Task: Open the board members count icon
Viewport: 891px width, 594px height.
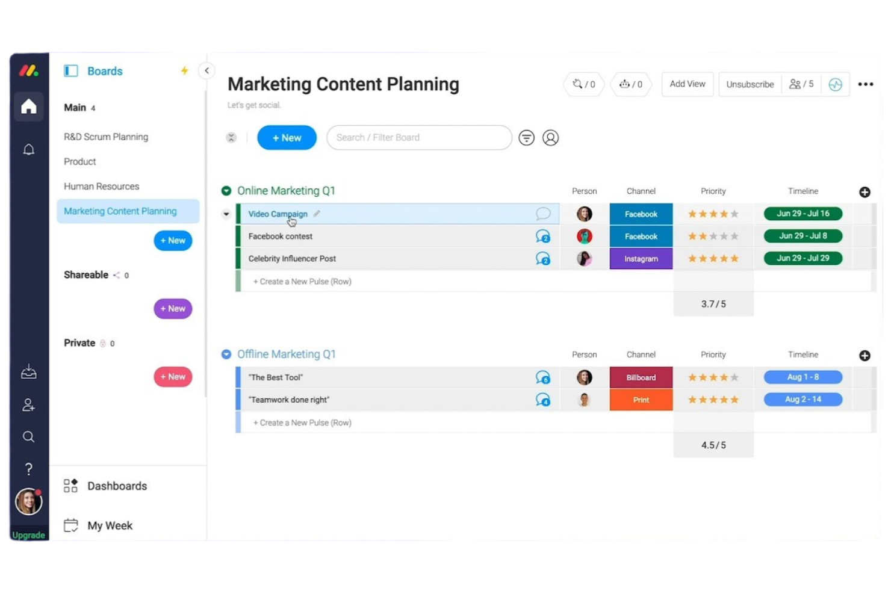Action: pos(801,84)
